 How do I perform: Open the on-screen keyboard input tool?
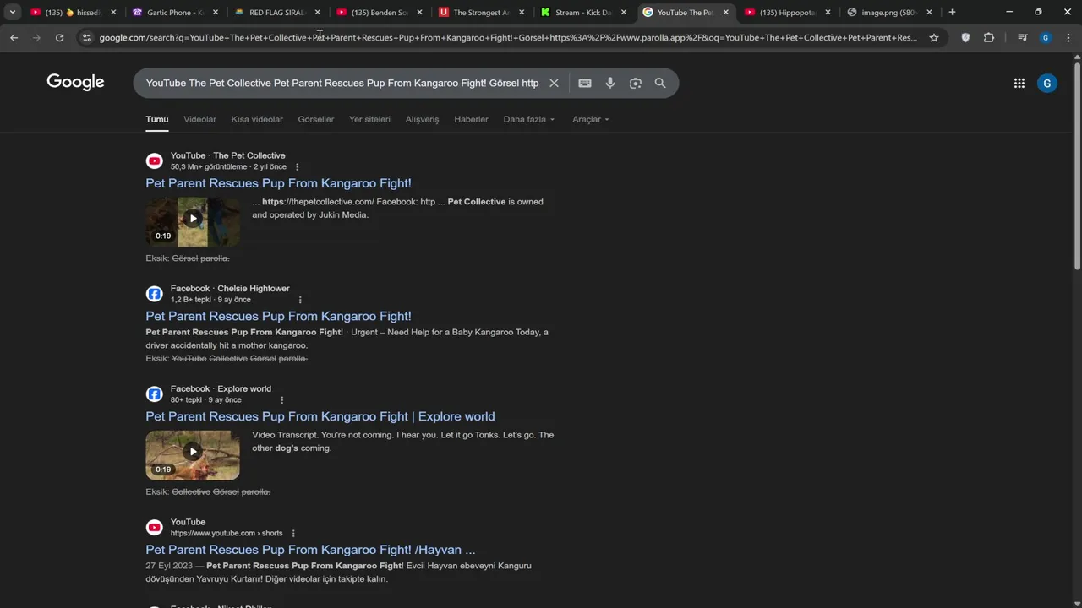pos(584,83)
